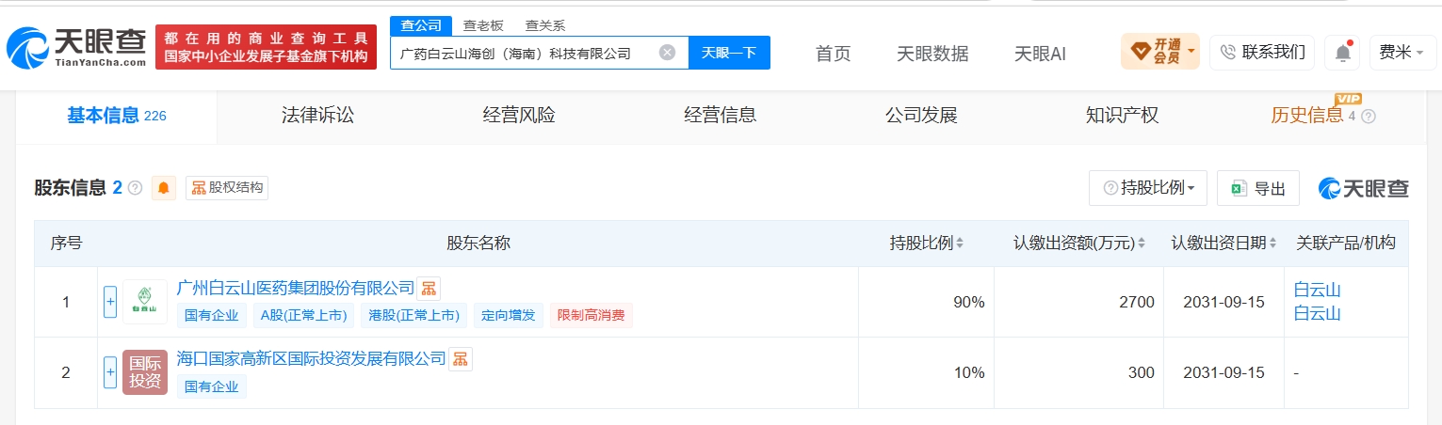Click the shareholder alert bell icon
The image size is (1442, 425).
click(x=164, y=188)
